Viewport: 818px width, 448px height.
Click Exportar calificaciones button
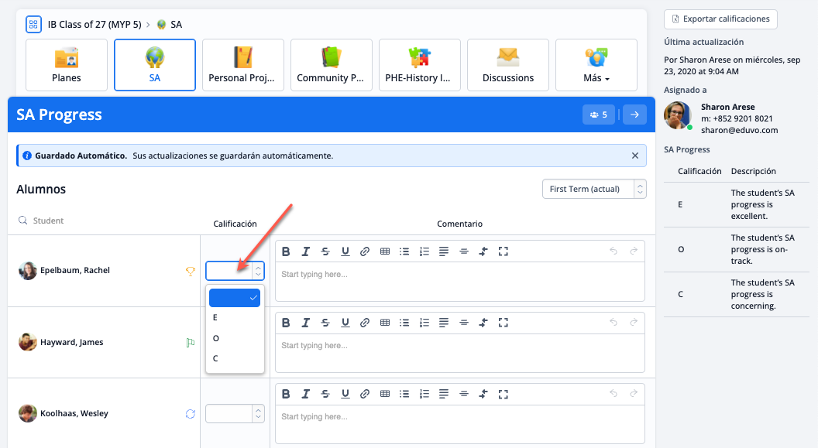click(x=720, y=19)
